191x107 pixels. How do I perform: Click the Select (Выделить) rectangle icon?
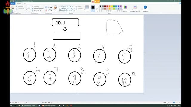(29, 7)
